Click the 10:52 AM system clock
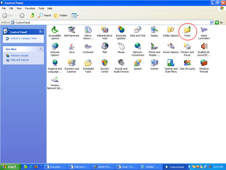226x170 pixels. pos(218,167)
